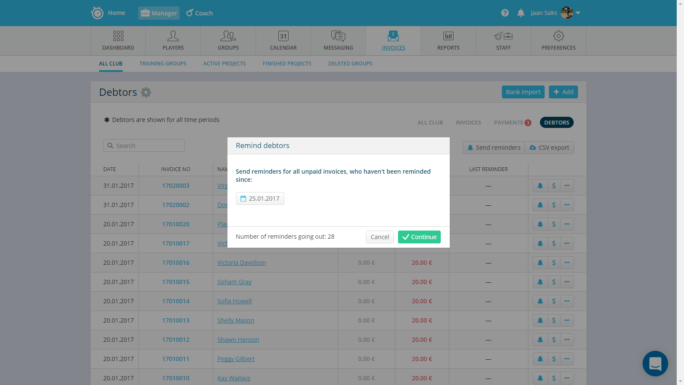Viewport: 684px width, 385px height.
Task: Open Victoria Davidson's player link
Action: pos(242,263)
